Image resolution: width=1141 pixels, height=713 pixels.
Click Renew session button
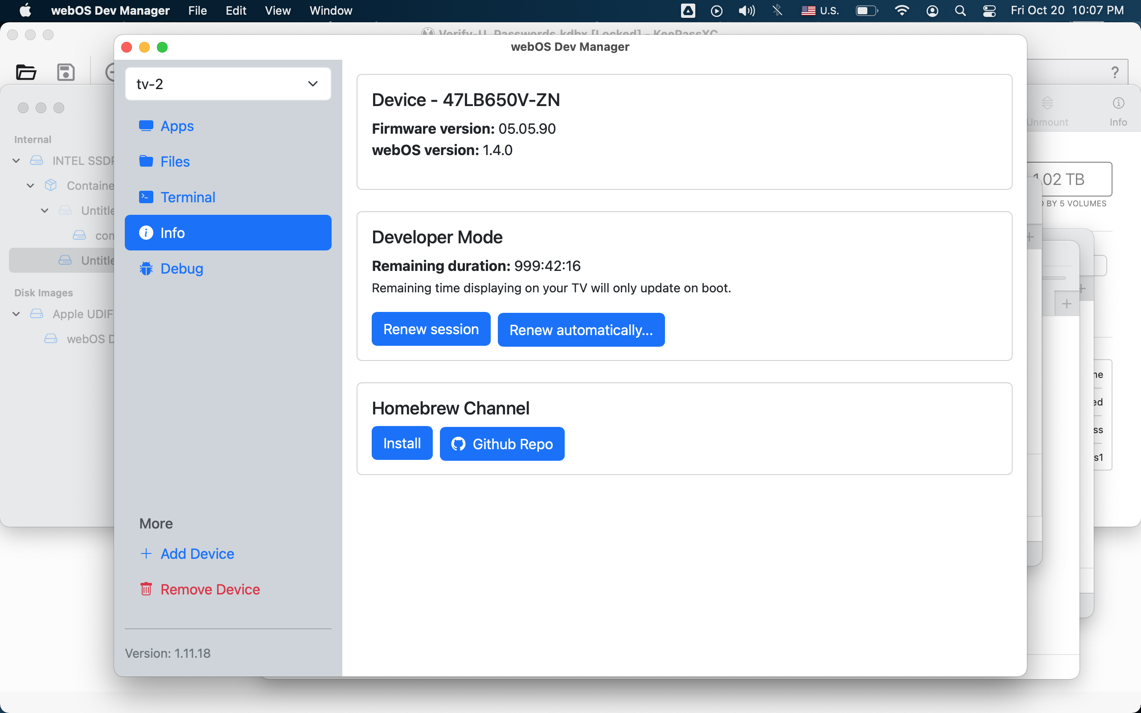coord(431,329)
